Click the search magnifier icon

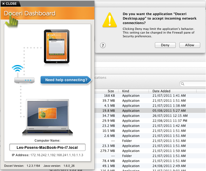182,84
